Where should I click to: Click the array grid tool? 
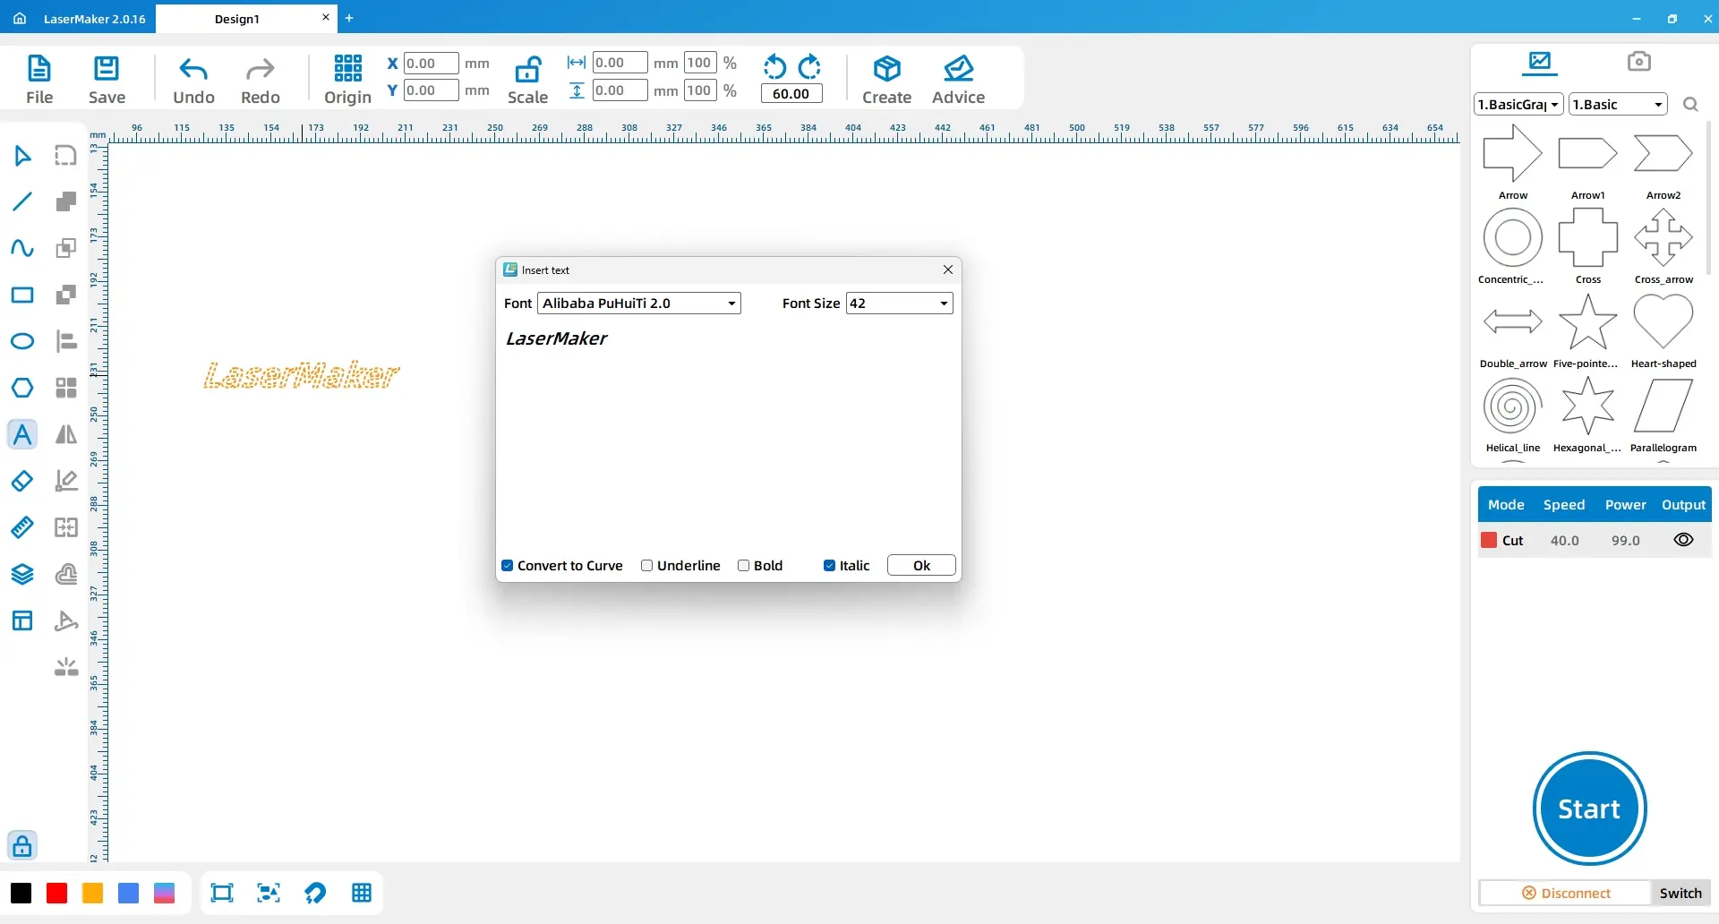[66, 388]
